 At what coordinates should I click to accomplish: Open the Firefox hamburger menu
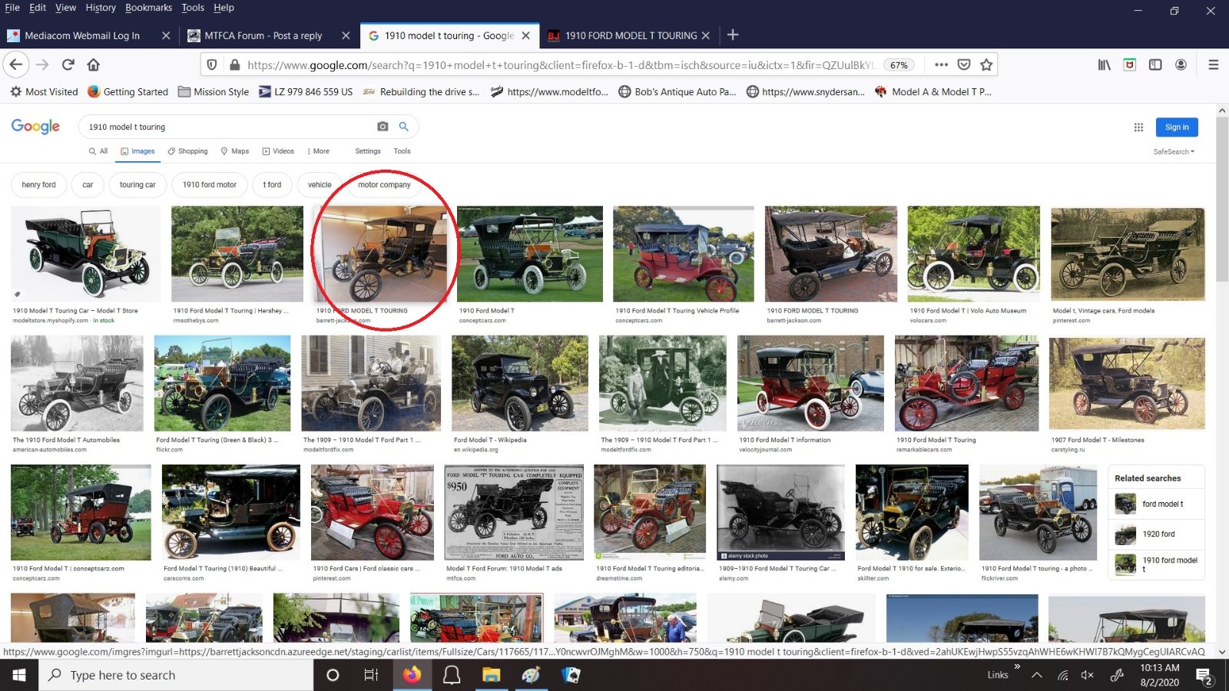pyautogui.click(x=1213, y=65)
